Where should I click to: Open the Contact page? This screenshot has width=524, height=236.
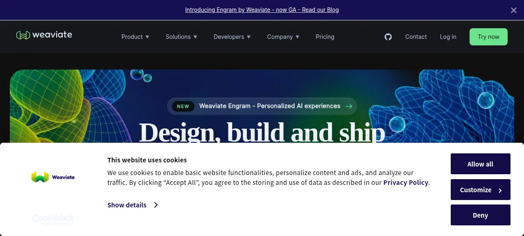point(416,37)
